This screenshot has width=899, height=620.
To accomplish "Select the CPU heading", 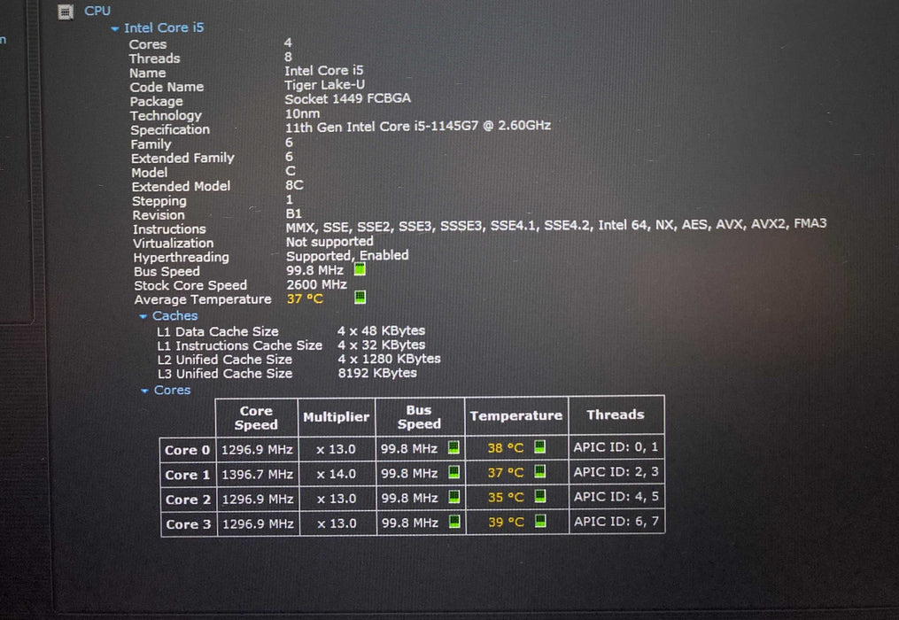I will (97, 11).
